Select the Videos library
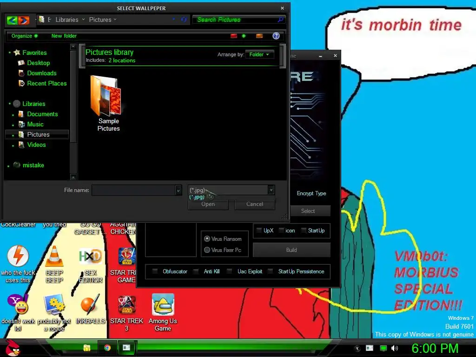476x357 pixels. coord(36,145)
